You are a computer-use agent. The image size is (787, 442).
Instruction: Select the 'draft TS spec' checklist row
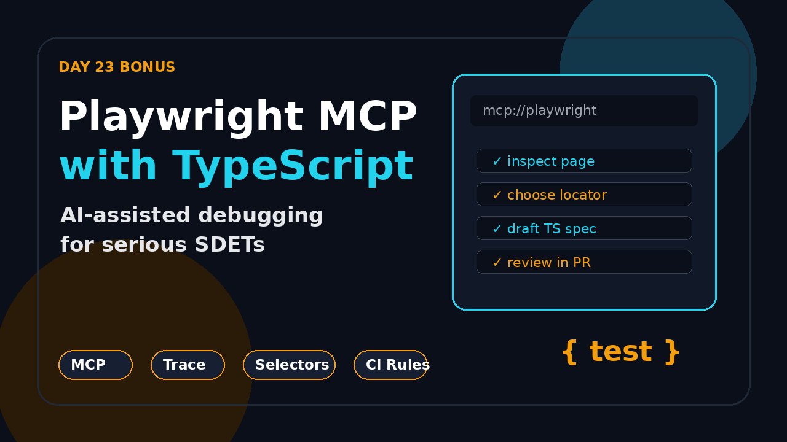584,228
